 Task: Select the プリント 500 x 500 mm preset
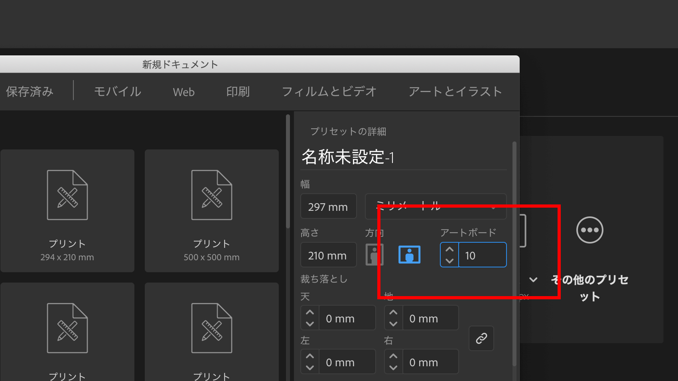(x=211, y=211)
